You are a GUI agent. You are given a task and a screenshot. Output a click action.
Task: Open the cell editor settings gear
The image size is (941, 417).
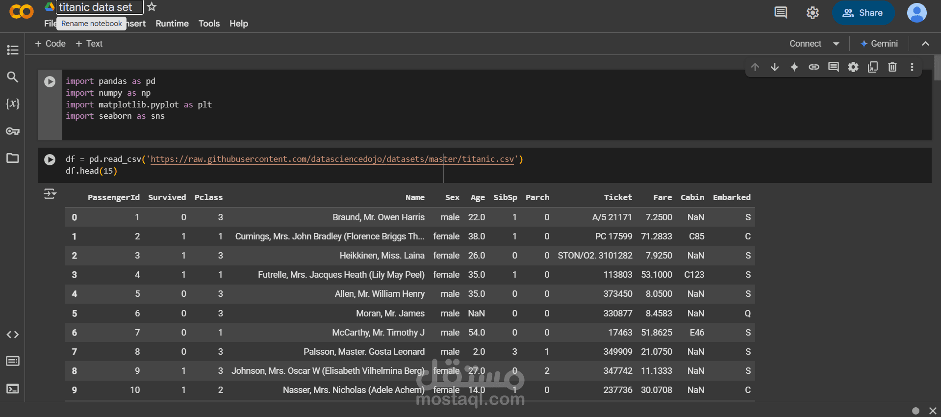coord(853,67)
